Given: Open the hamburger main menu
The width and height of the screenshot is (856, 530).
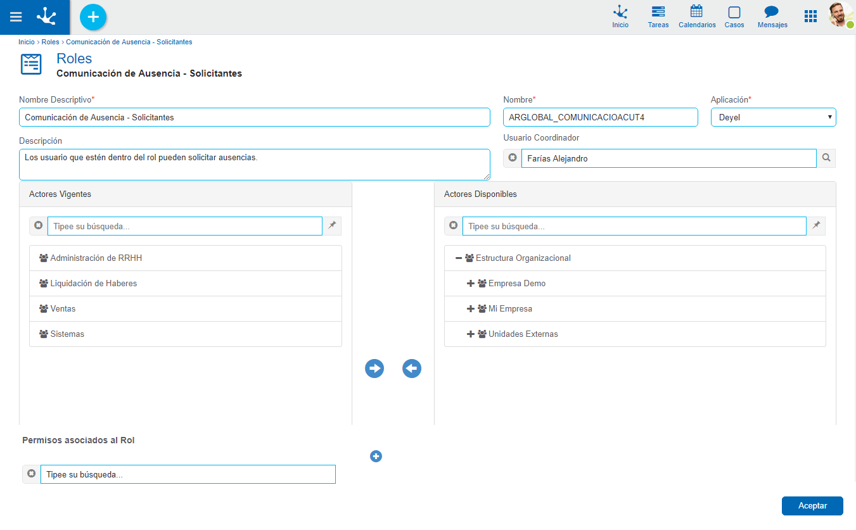Looking at the screenshot, I should [16, 17].
